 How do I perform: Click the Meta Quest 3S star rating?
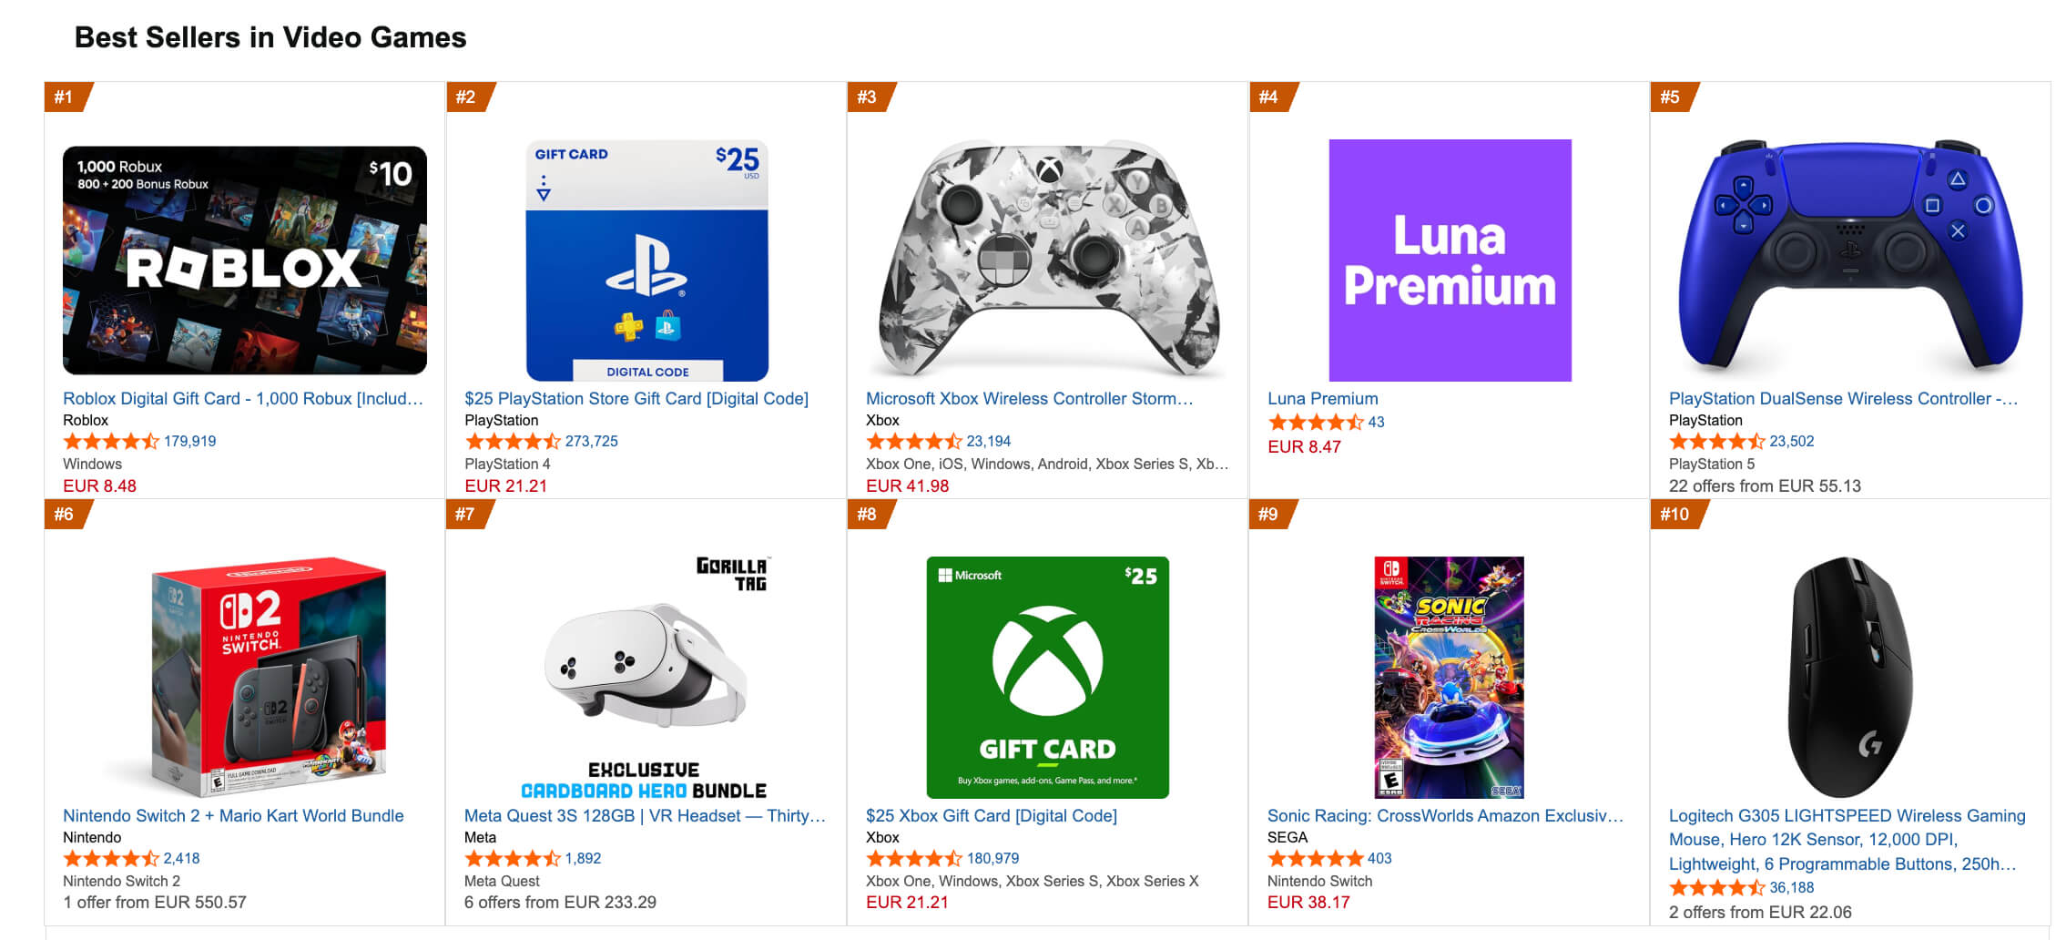(512, 859)
